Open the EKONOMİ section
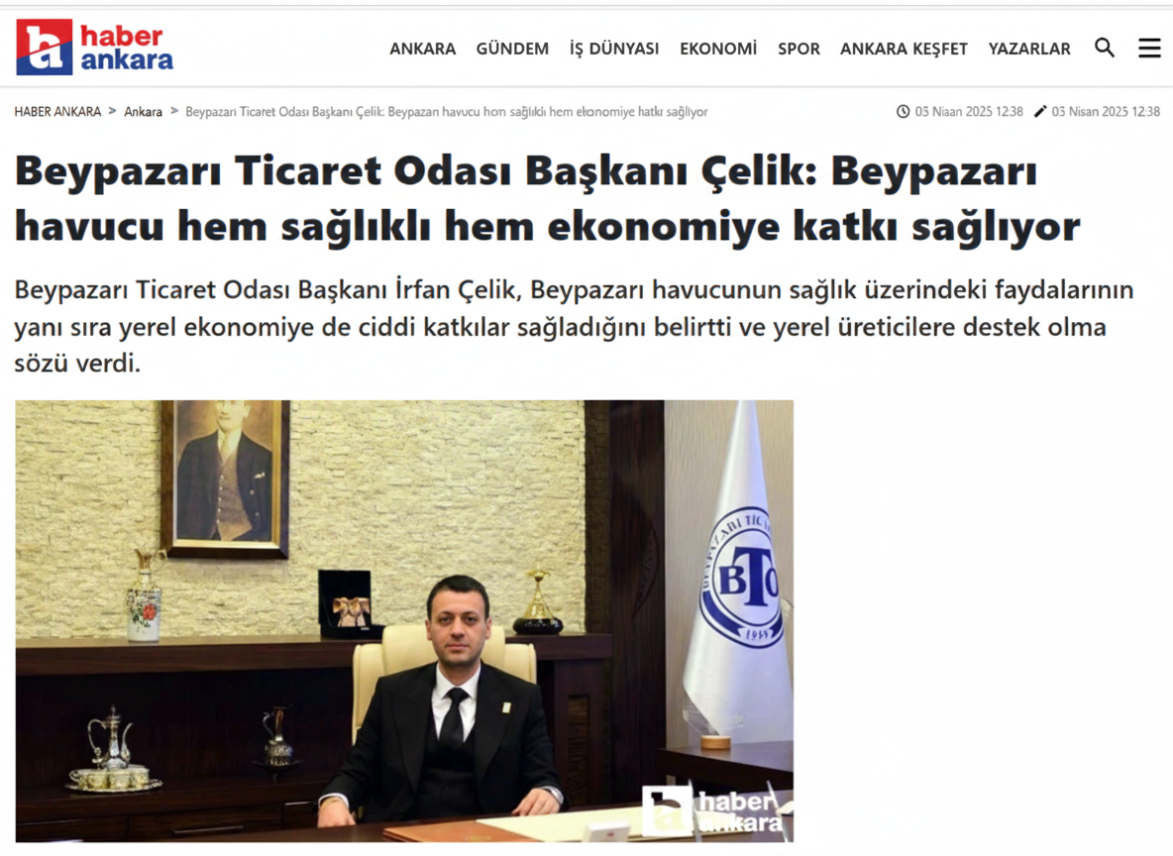Screen dimensions: 1173x856 coord(718,49)
